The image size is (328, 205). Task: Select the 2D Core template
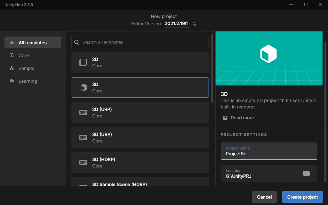pyautogui.click(x=140, y=63)
